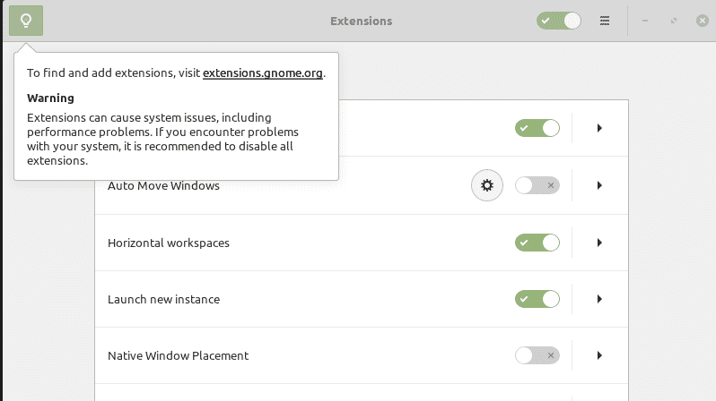This screenshot has width=716, height=401.
Task: Expand the Launch new instance row details
Action: coord(599,299)
